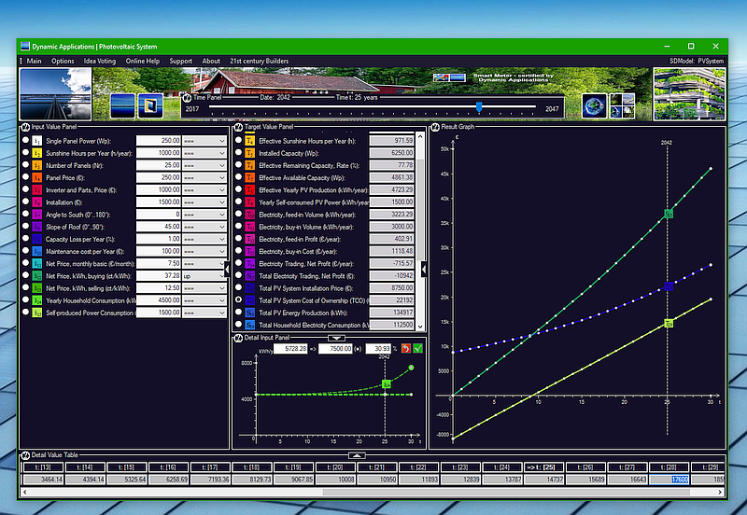This screenshot has width=747, height=515.
Task: Open the Idea Voting menu
Action: [x=100, y=61]
